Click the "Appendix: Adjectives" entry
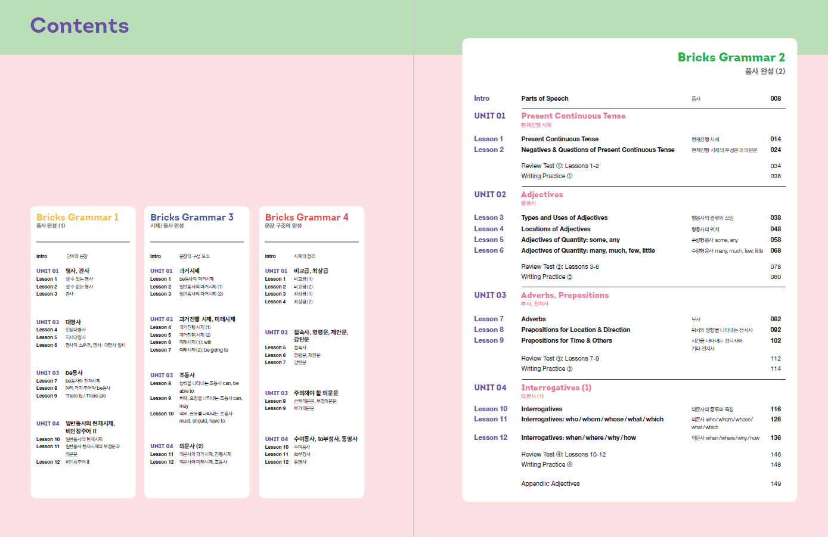This screenshot has width=828, height=537. 550,483
